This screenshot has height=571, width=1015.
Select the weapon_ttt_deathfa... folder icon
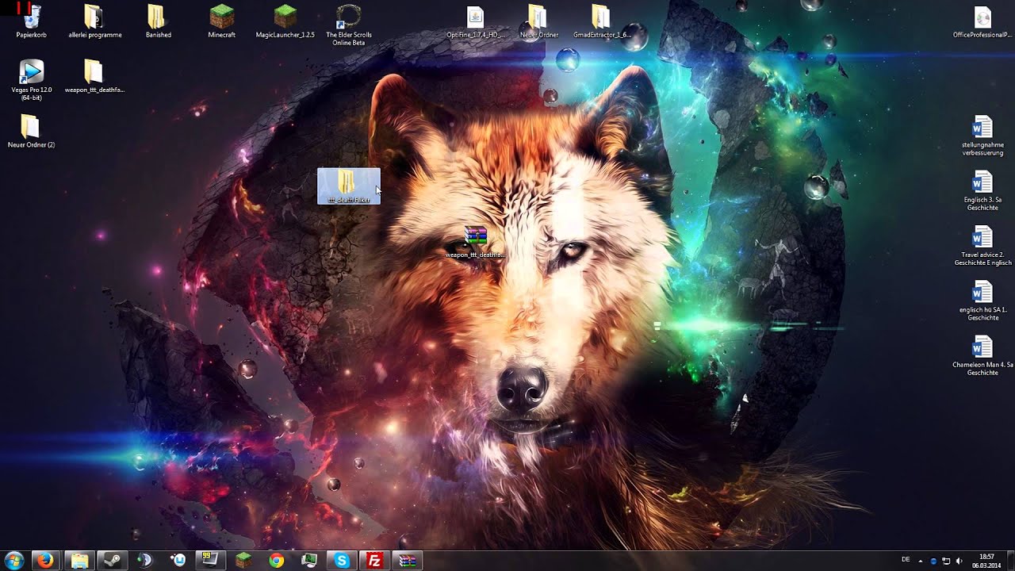[94, 76]
